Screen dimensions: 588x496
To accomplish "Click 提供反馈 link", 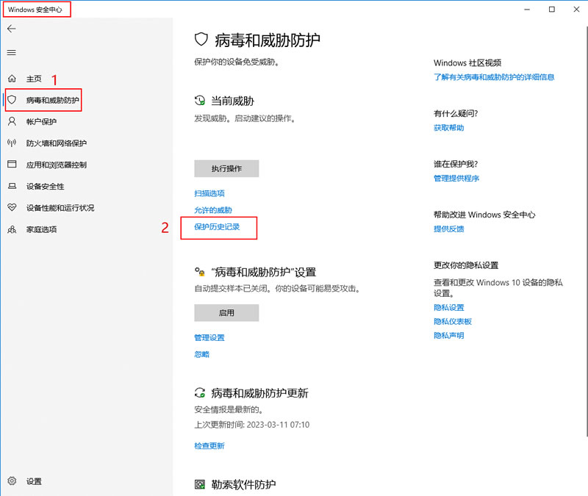I will tap(449, 229).
